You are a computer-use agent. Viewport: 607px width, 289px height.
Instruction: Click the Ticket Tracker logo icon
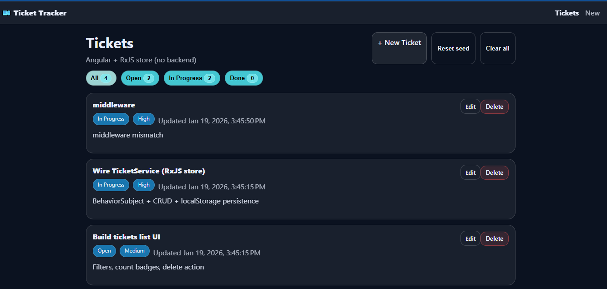tap(6, 13)
